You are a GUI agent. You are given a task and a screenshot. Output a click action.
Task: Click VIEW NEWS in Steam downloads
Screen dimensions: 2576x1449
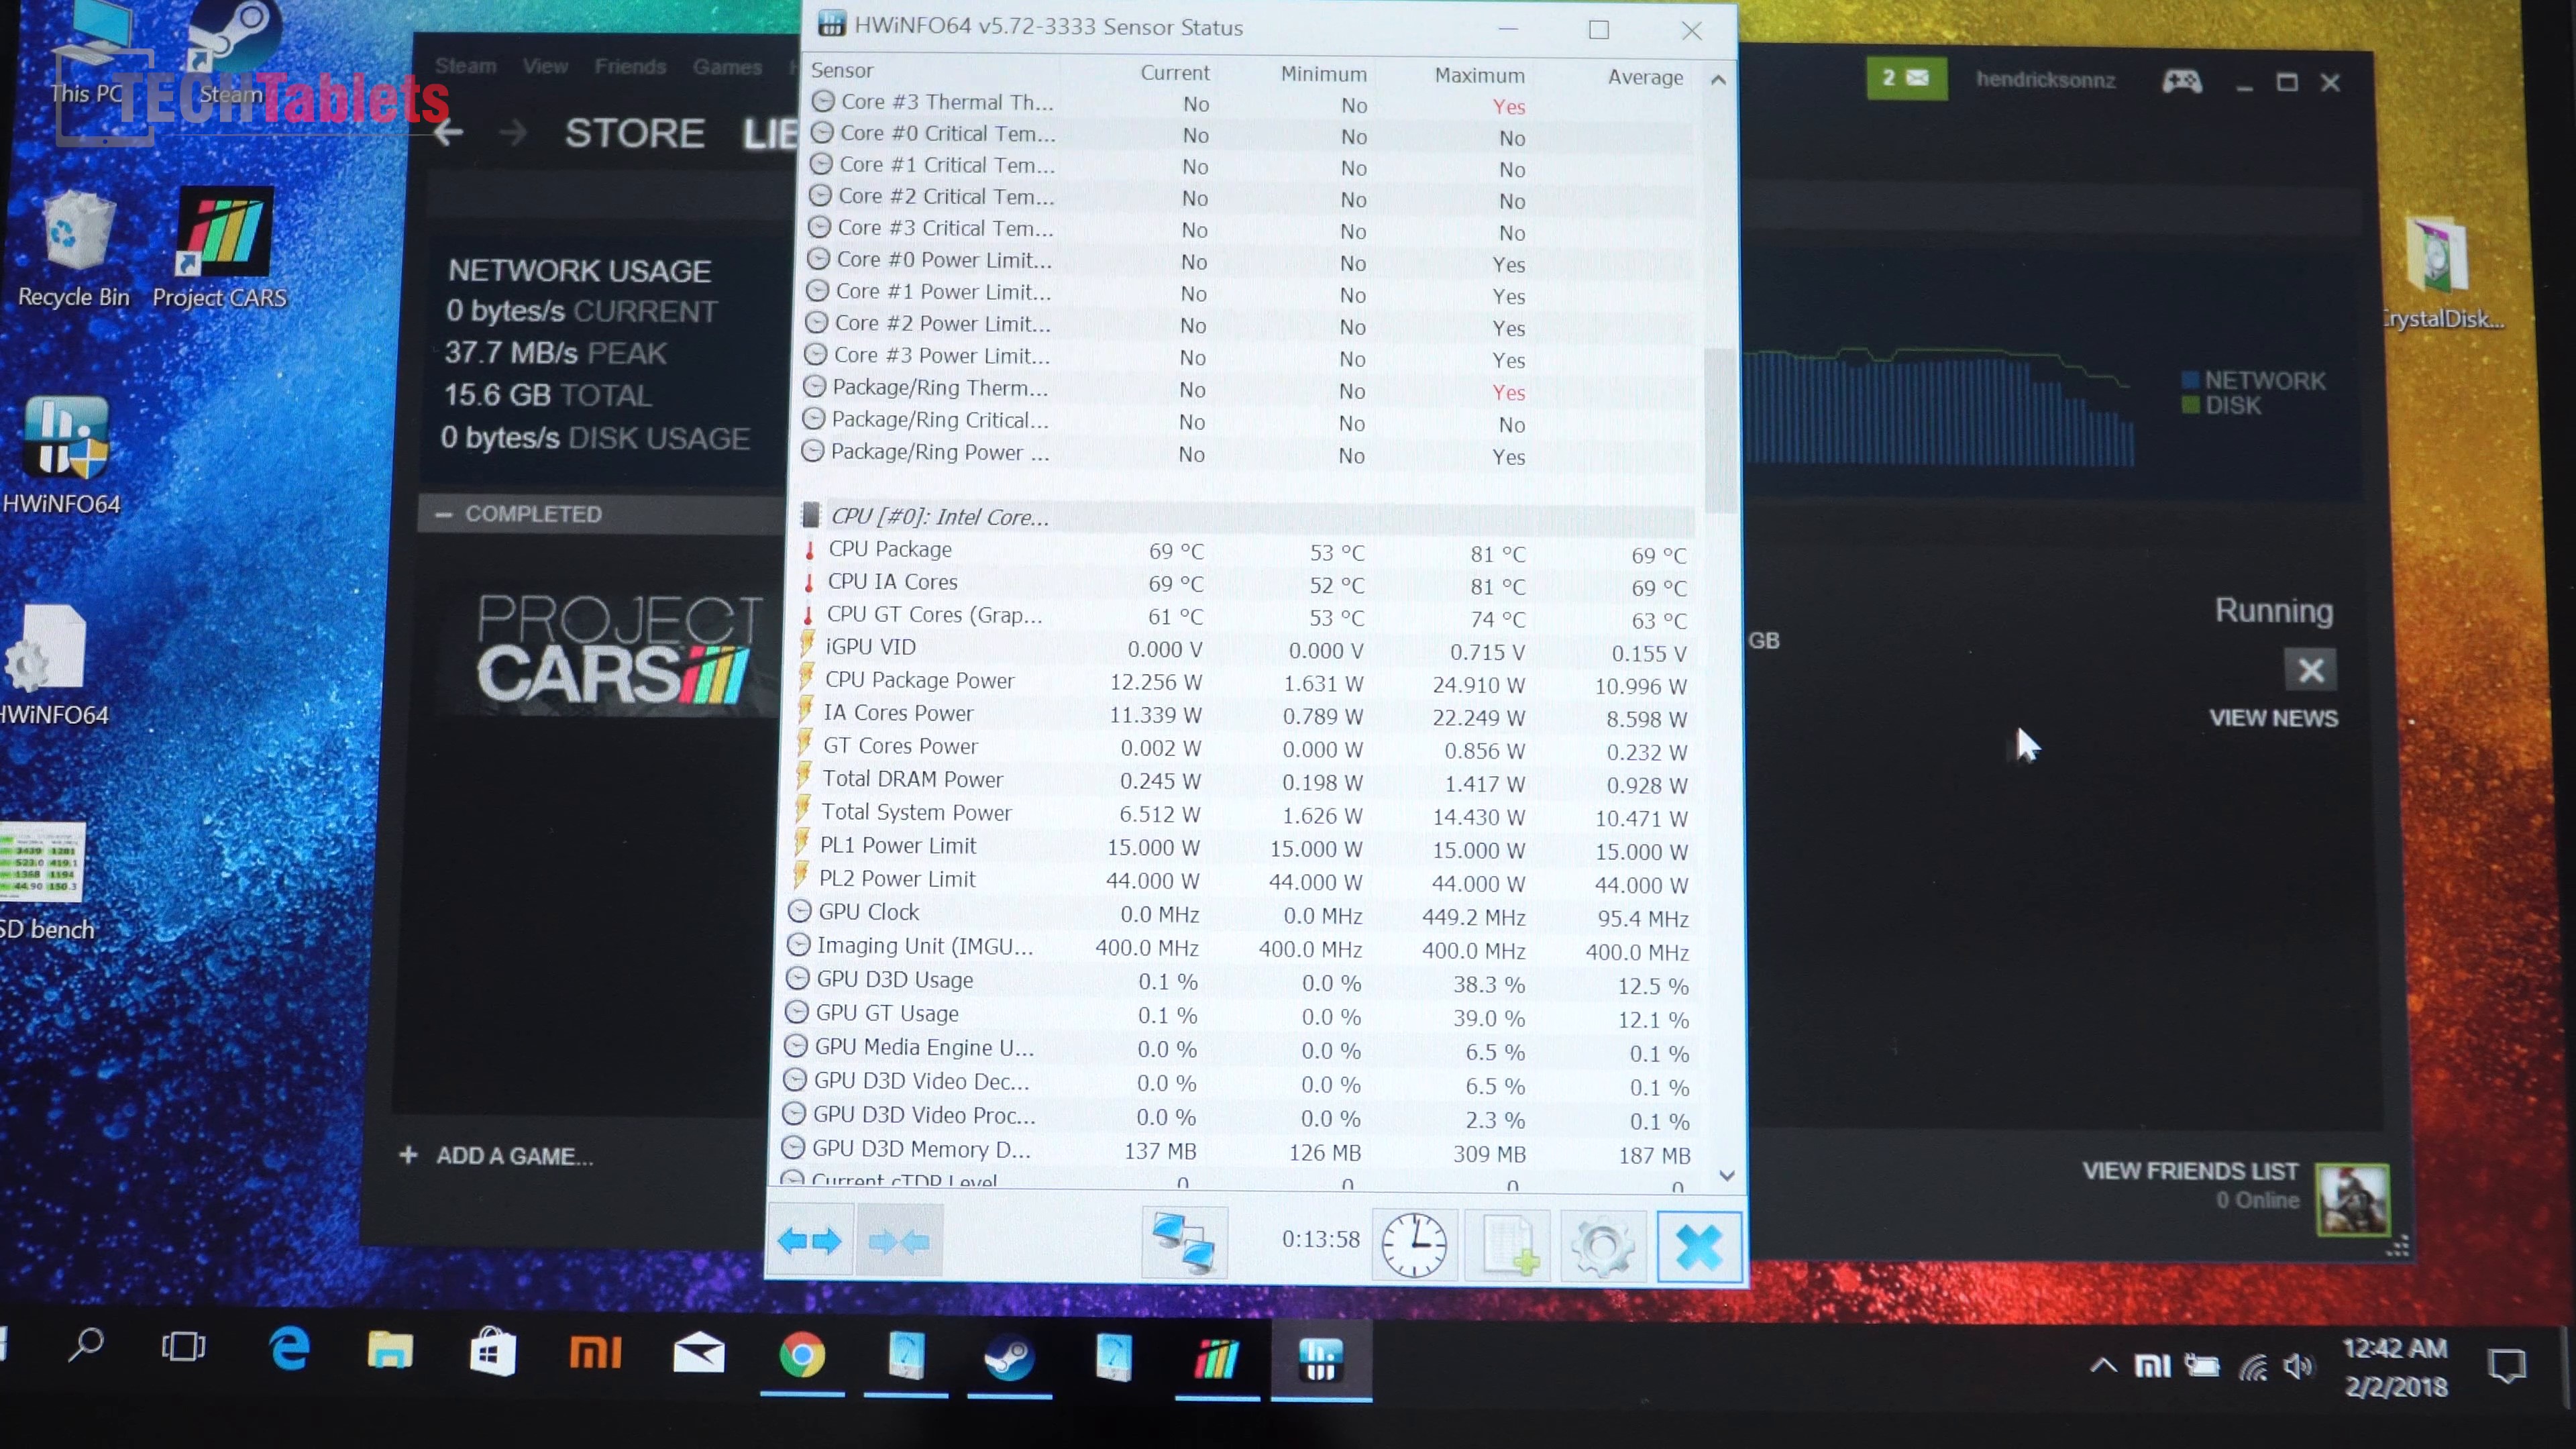point(2273,718)
